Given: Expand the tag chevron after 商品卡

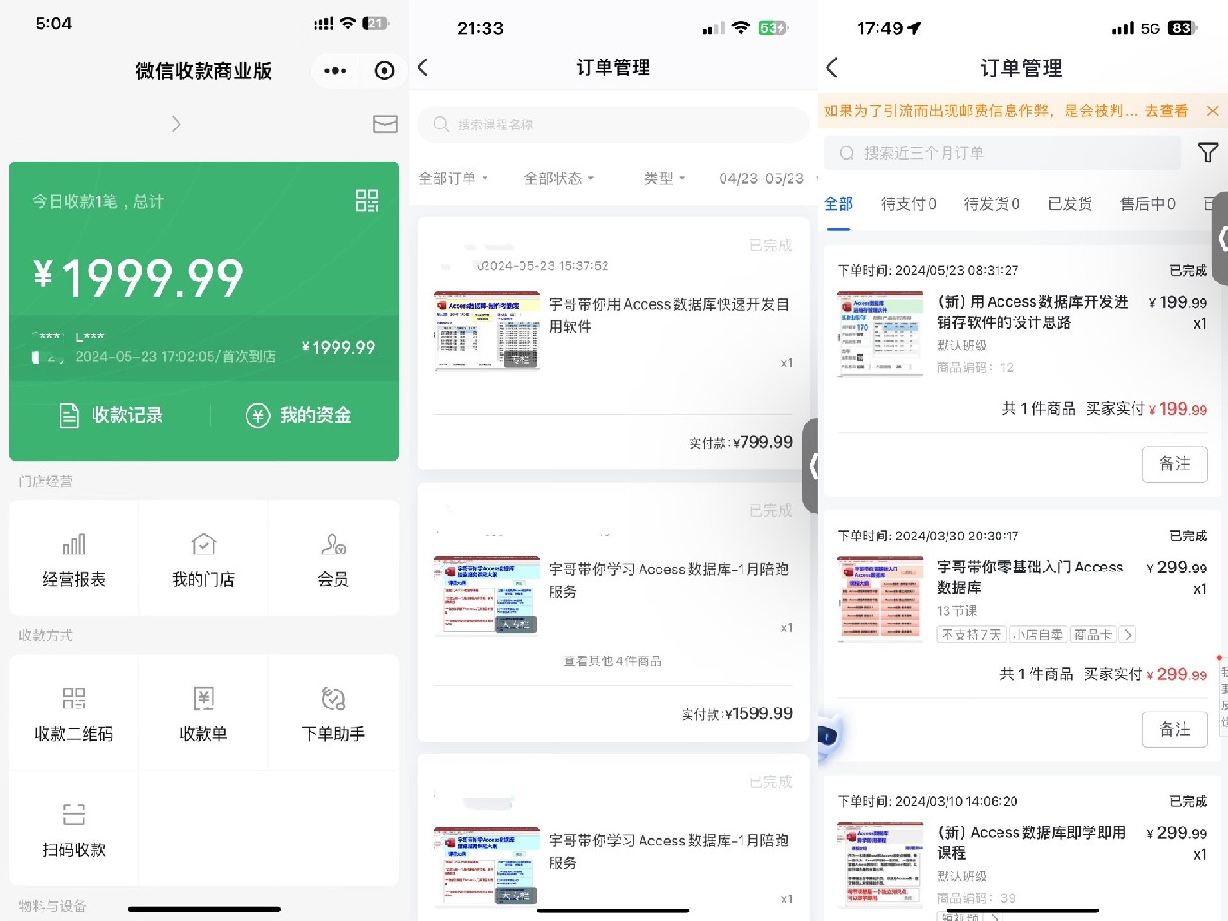Looking at the screenshot, I should tap(1127, 635).
